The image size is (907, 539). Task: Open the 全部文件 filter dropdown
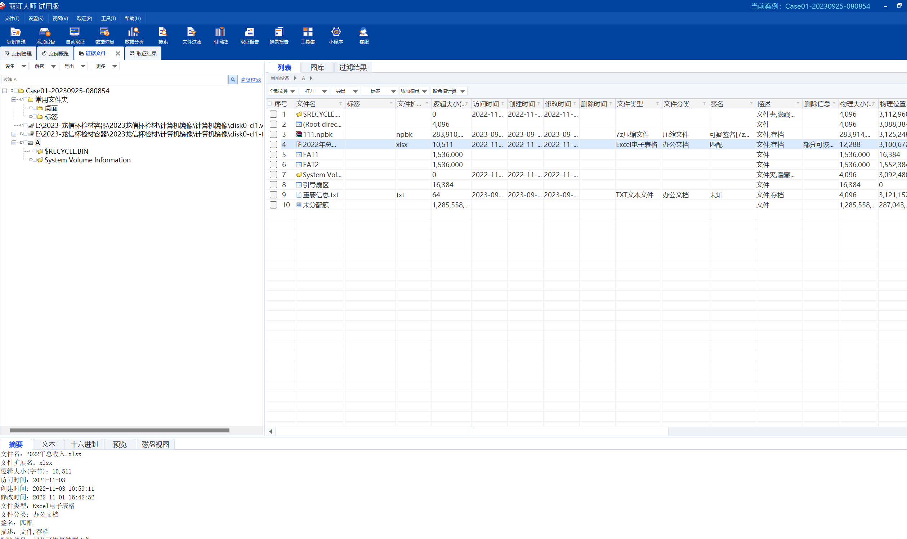(x=282, y=91)
